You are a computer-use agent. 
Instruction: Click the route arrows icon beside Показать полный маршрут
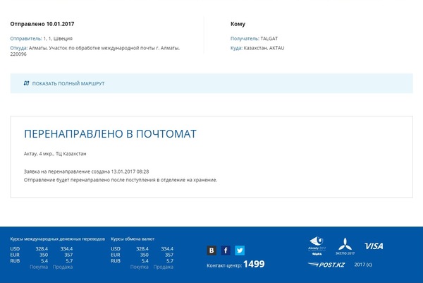pos(26,83)
